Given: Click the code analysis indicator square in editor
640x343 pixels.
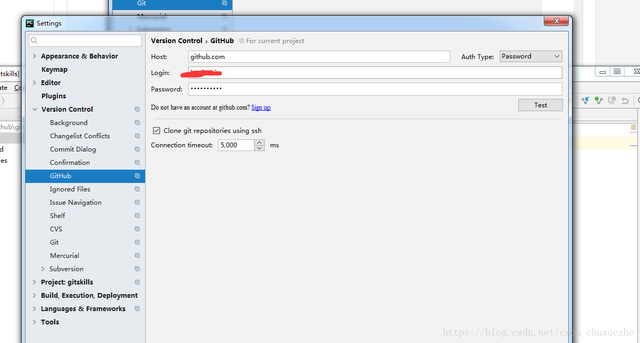Looking at the screenshot, I should [x=634, y=127].
